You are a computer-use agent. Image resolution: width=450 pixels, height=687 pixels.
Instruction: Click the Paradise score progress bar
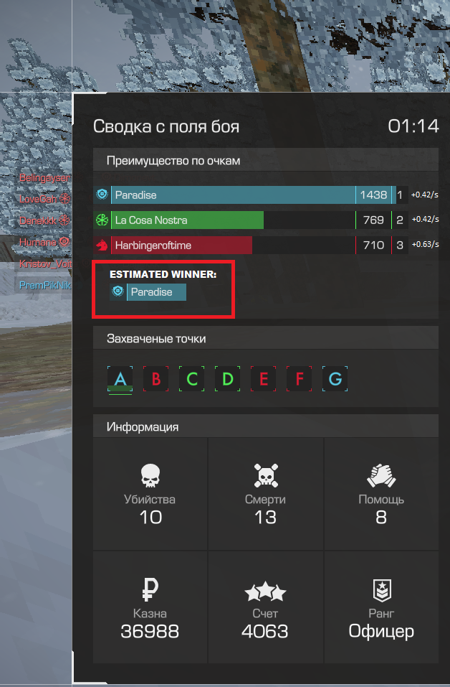pos(254,195)
